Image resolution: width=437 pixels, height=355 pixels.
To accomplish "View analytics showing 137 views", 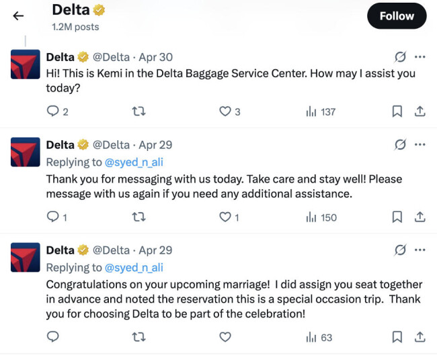I will [321, 112].
